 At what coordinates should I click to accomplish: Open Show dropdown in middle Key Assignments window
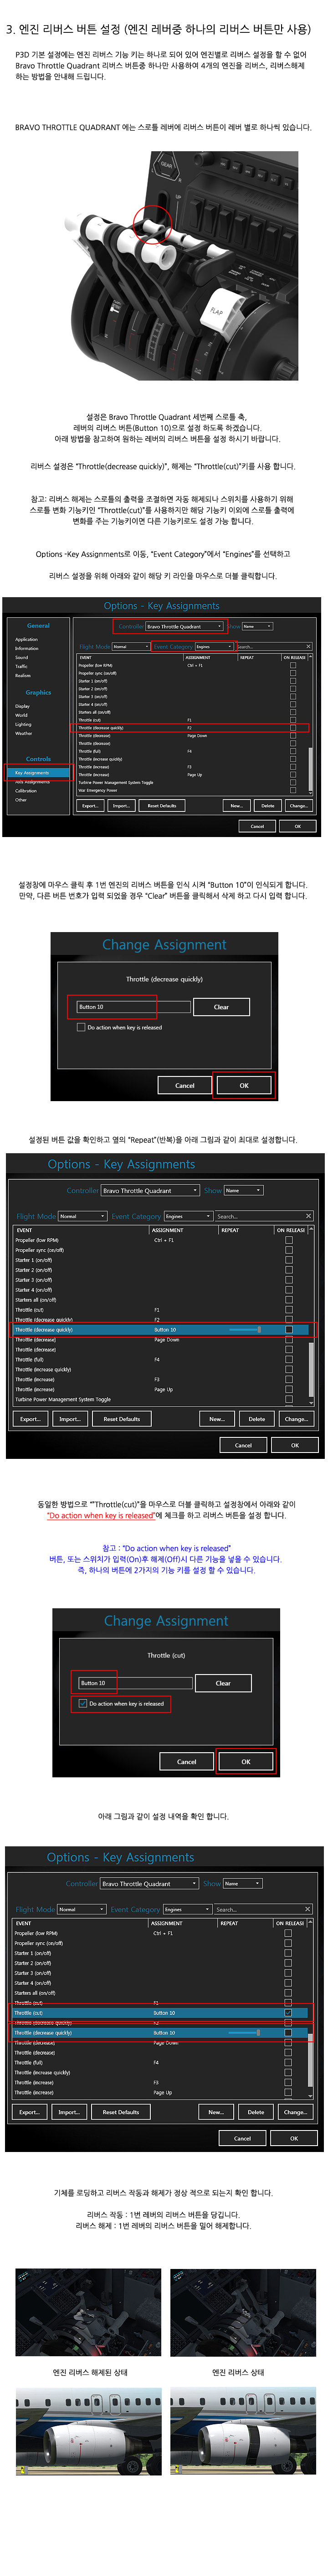[x=243, y=1190]
